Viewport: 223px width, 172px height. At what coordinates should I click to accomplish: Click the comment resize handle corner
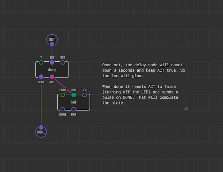tap(186, 108)
